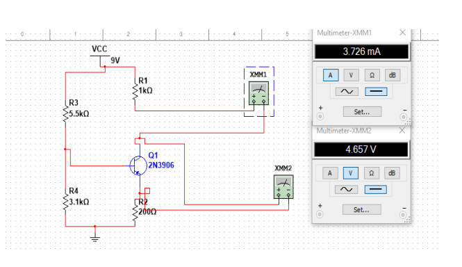Enable dB mode in Multimeter-XMM2
The image size is (462, 267).
[392, 173]
